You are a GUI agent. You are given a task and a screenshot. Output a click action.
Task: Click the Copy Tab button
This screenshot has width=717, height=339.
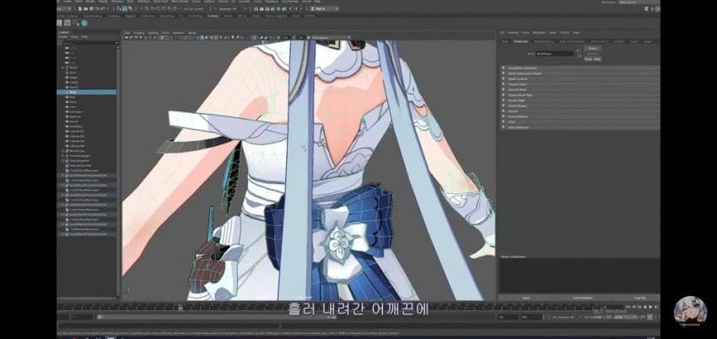pyautogui.click(x=639, y=298)
